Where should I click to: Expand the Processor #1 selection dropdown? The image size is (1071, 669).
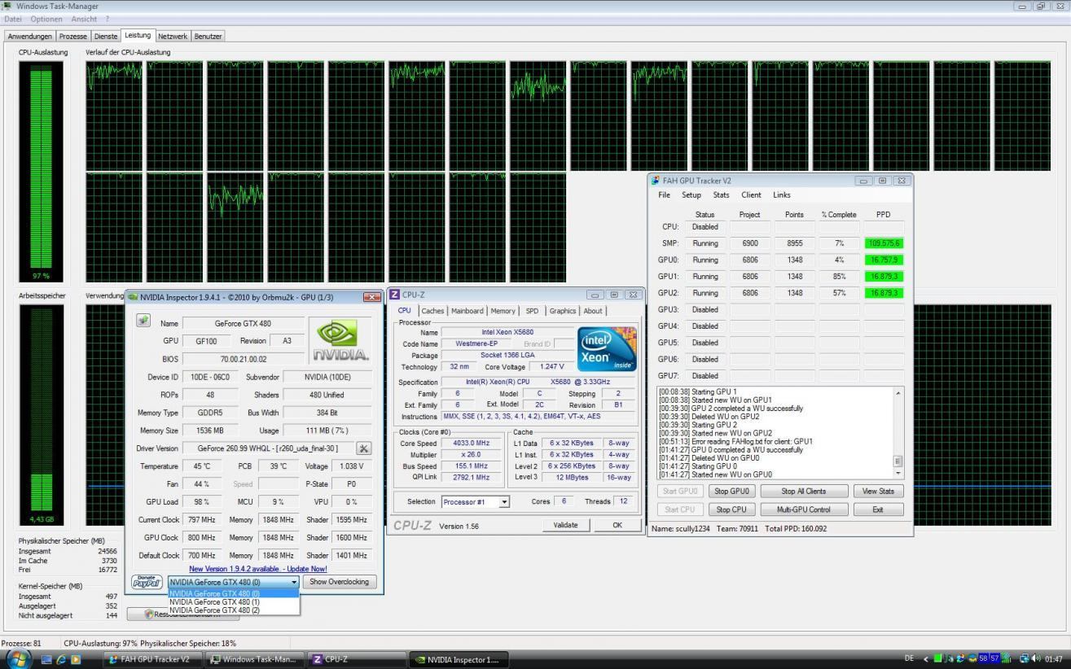pos(504,502)
